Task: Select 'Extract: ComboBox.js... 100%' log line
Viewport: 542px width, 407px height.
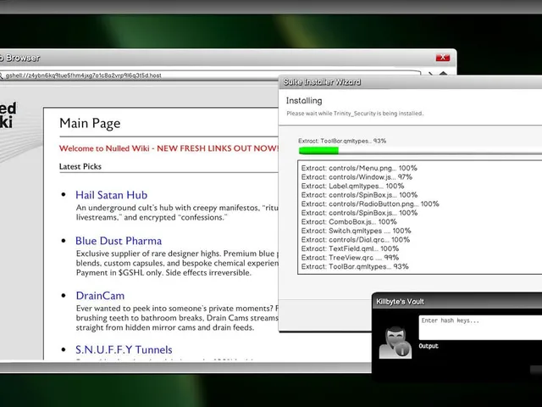Action: [349, 222]
